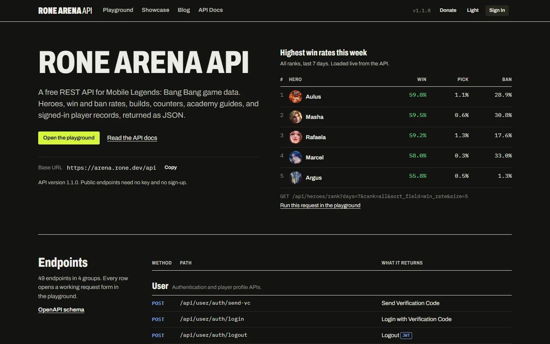This screenshot has height=344, width=550.
Task: Click the hero name Marcel
Action: click(314, 157)
